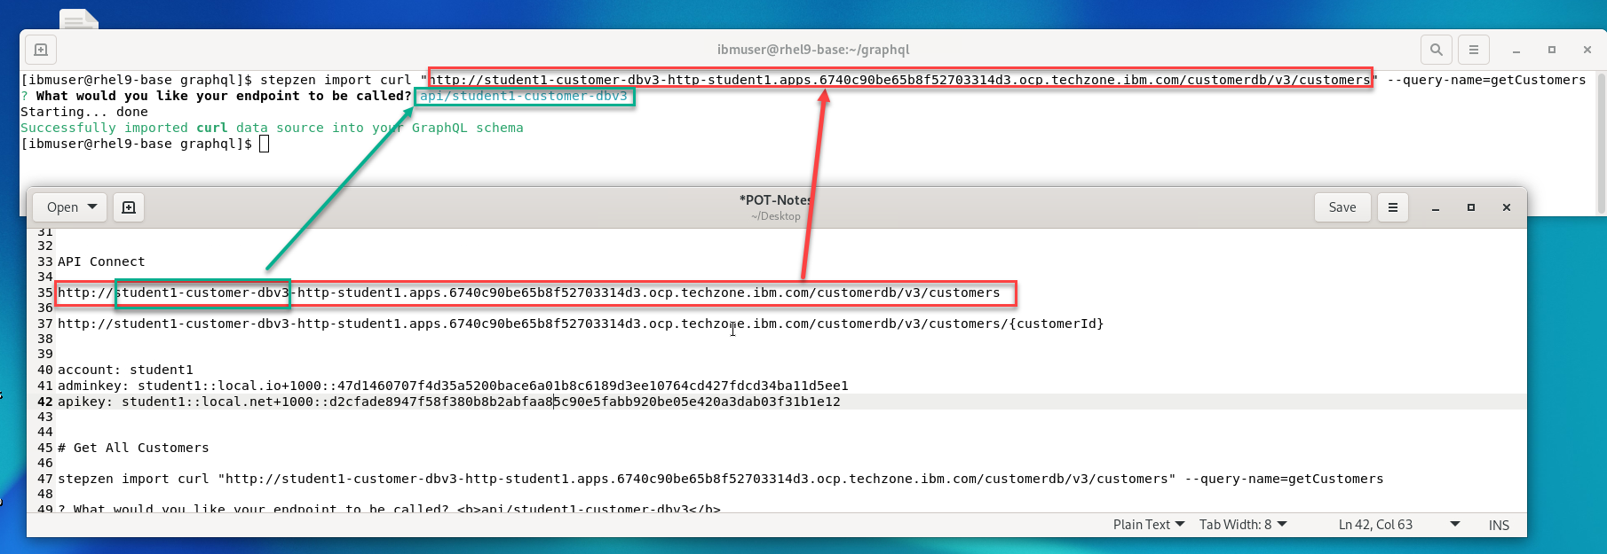
Task: Open the terminal search icon
Action: (x=1436, y=50)
